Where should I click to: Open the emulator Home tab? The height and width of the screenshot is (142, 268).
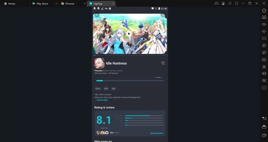coord(10,4)
